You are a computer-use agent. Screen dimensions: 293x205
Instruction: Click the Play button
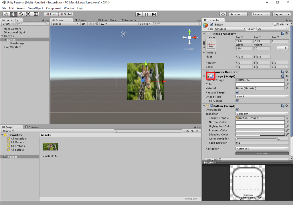coord(139,14)
